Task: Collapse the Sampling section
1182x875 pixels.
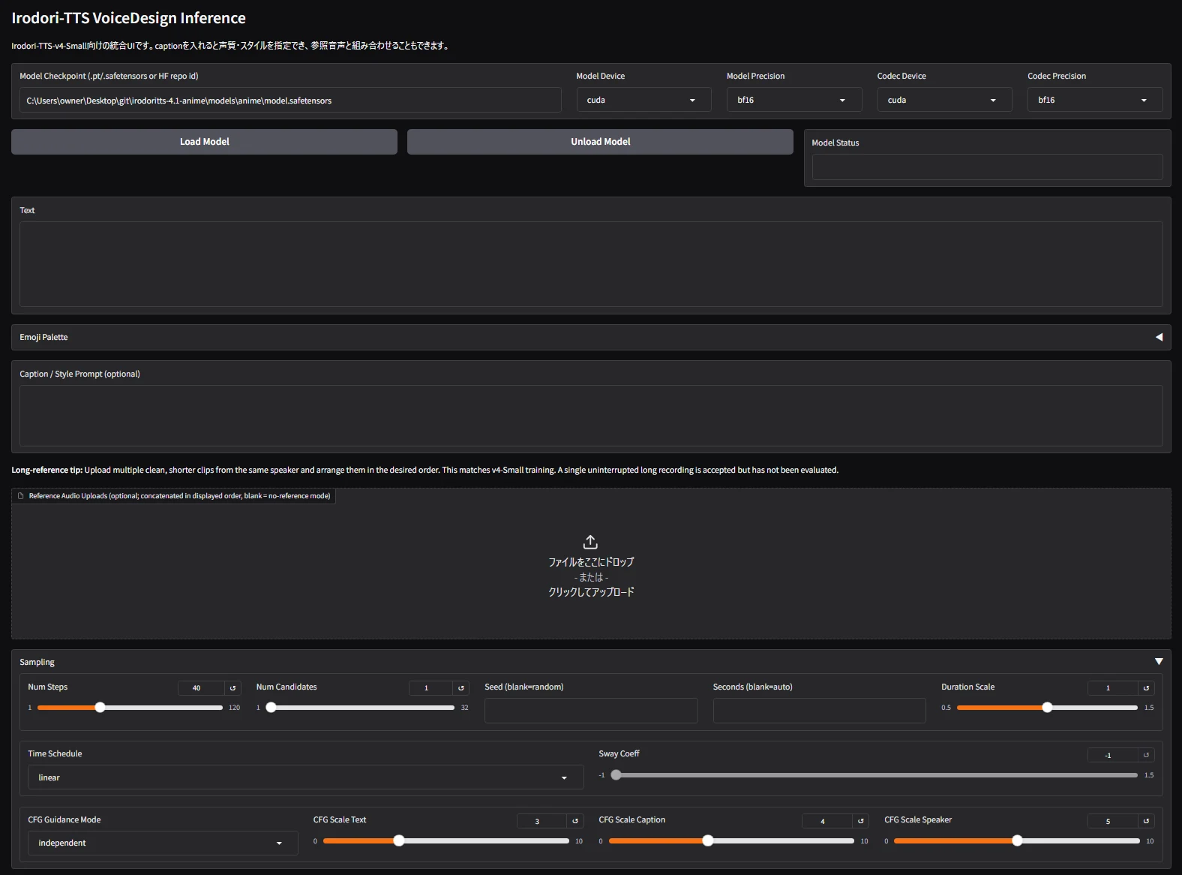Action: (x=1159, y=661)
